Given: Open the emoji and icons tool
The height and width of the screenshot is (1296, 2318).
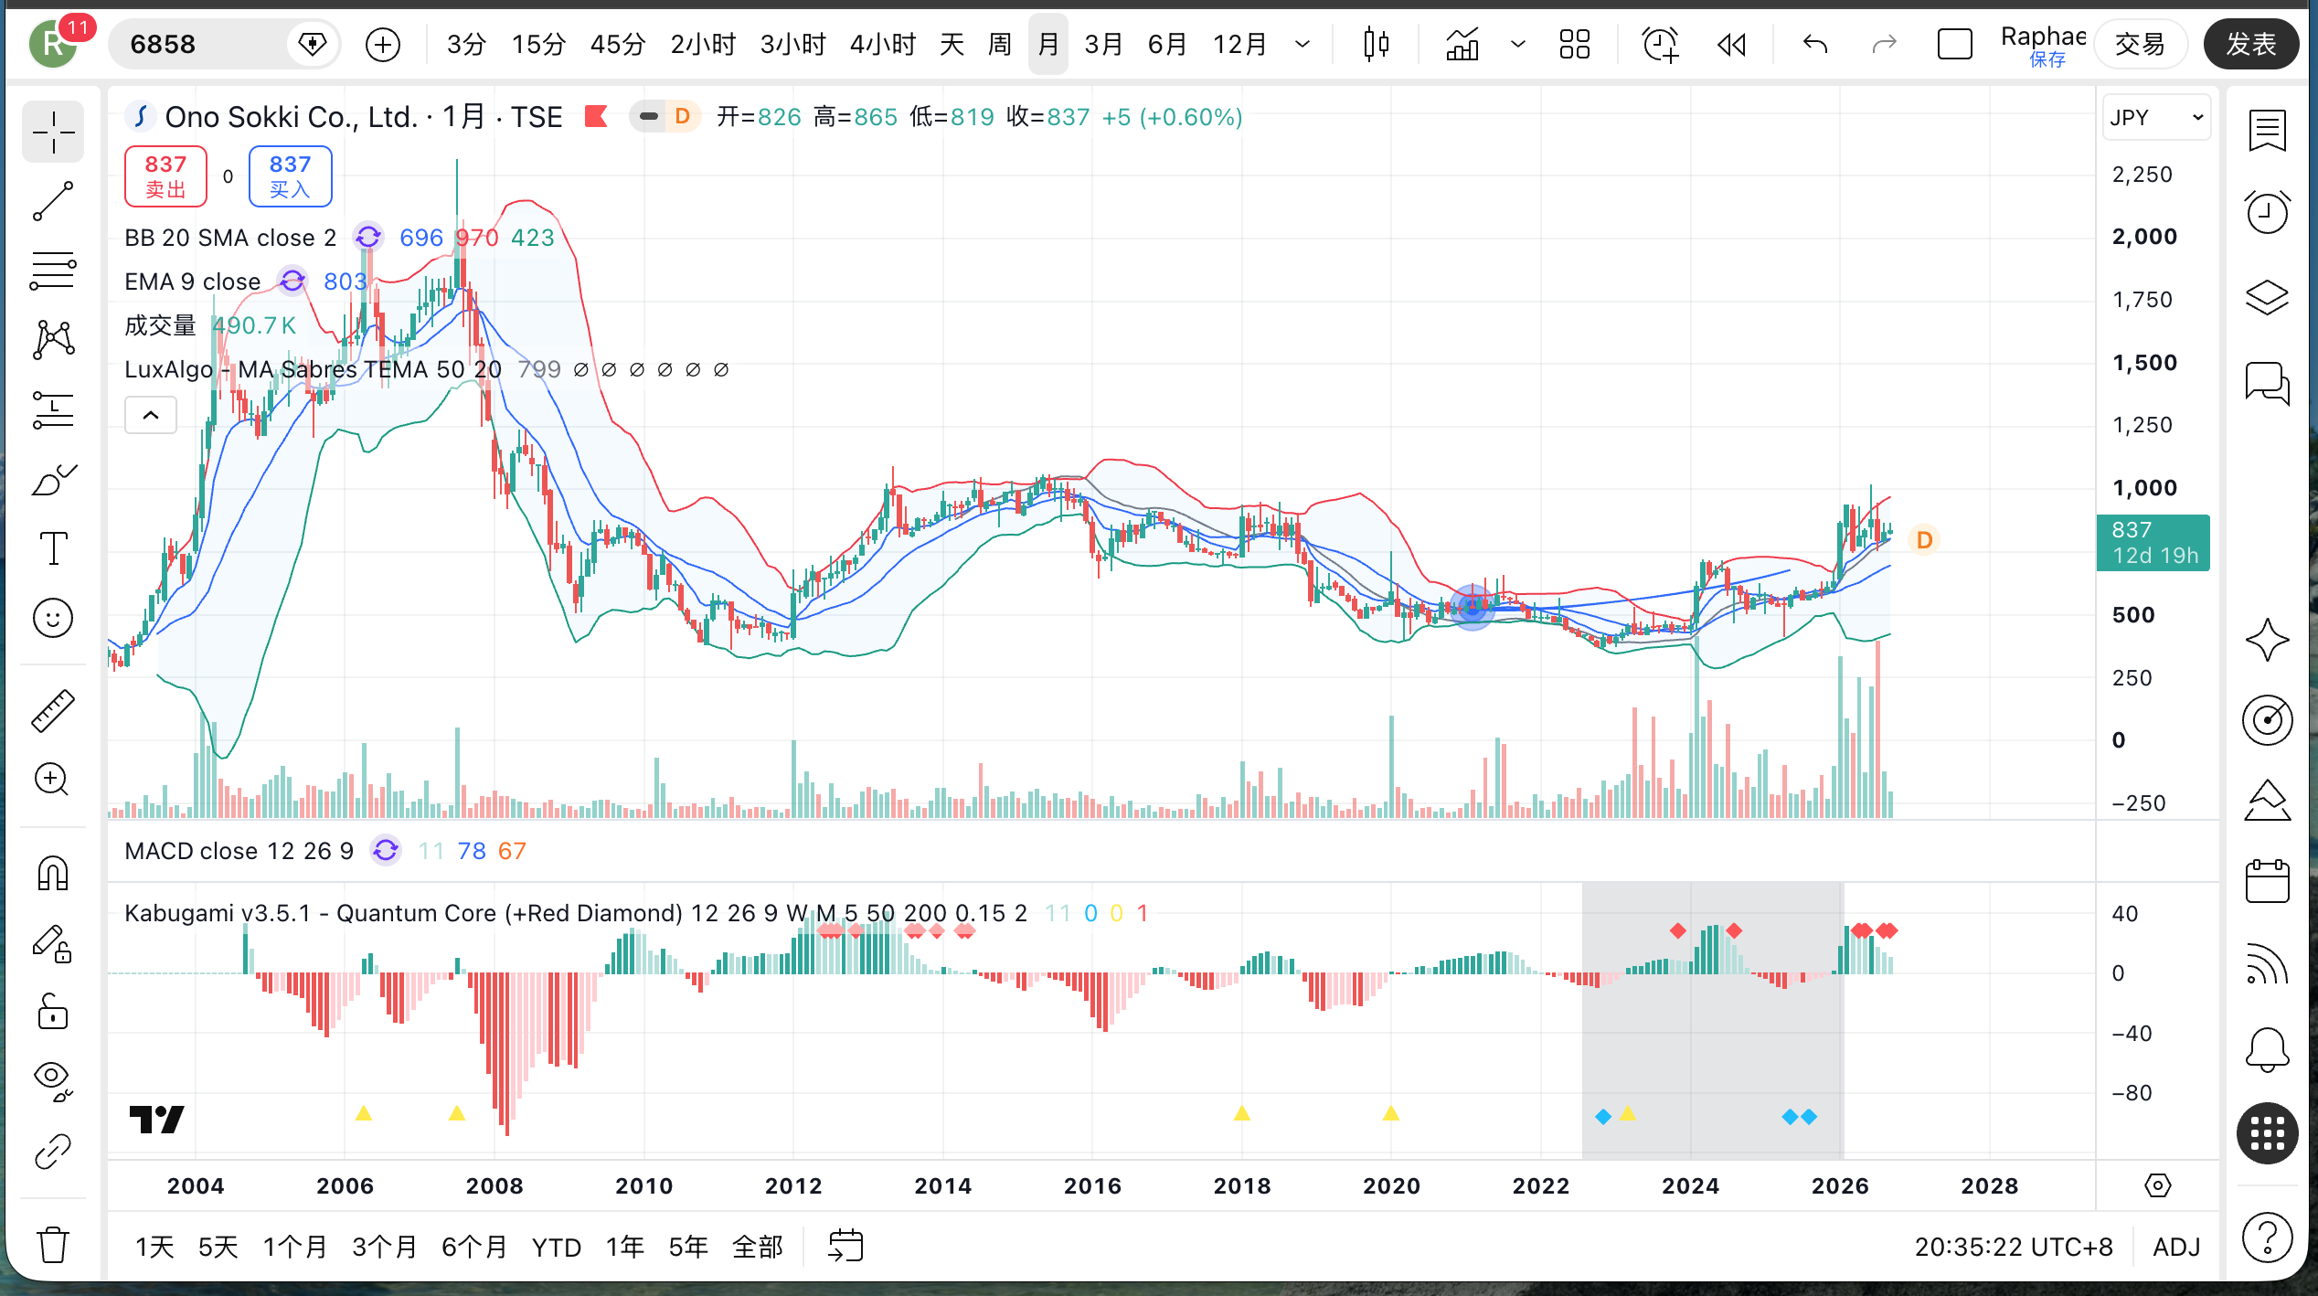Looking at the screenshot, I should point(53,618).
